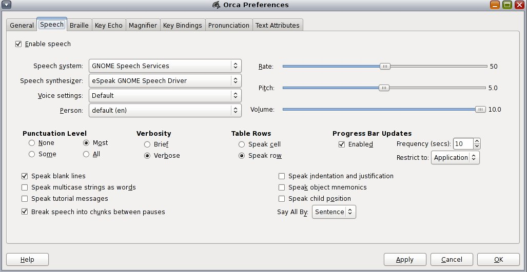527x272 pixels.
Task: Click the Volume slider handle
Action: point(481,109)
